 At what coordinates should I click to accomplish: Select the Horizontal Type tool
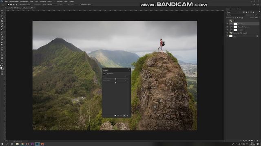point(2,50)
